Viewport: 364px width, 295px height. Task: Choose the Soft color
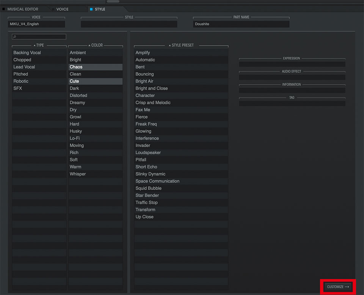(x=96, y=160)
